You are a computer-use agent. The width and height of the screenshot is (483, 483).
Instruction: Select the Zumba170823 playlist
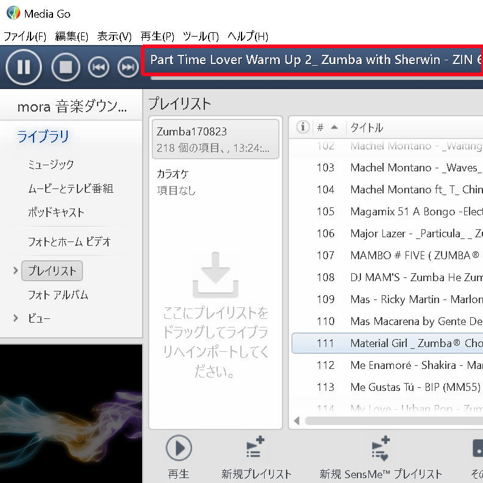(216, 139)
